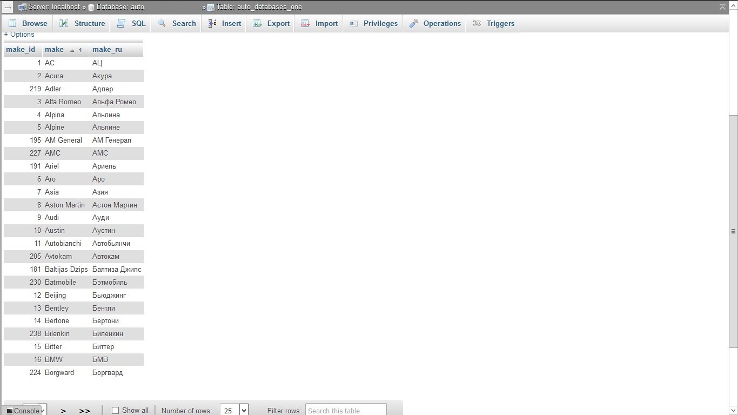Screen dimensions: 738x415
Task: Click make_id 224 in the Borgward row
Action: pos(23,373)
